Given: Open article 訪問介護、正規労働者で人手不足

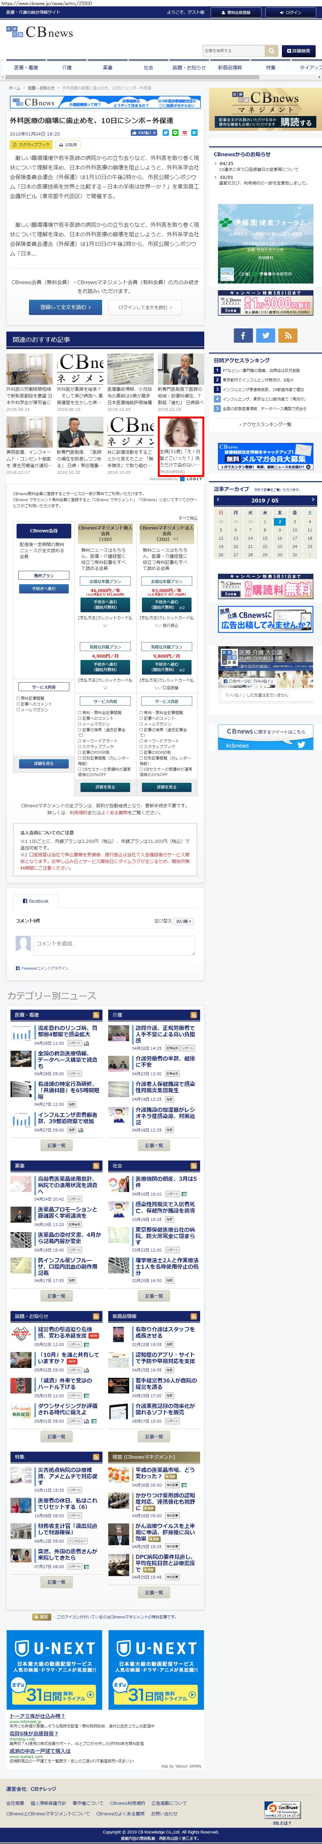Looking at the screenshot, I should [165, 1034].
